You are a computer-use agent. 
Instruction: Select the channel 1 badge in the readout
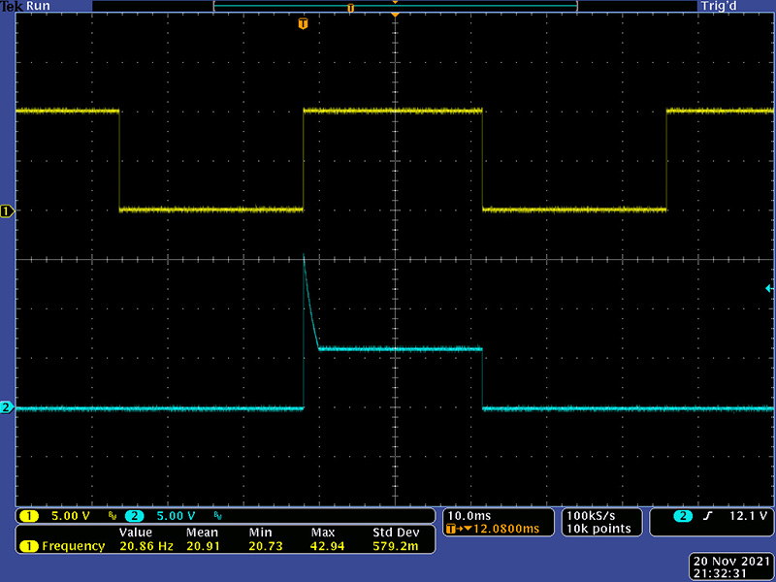tap(29, 515)
